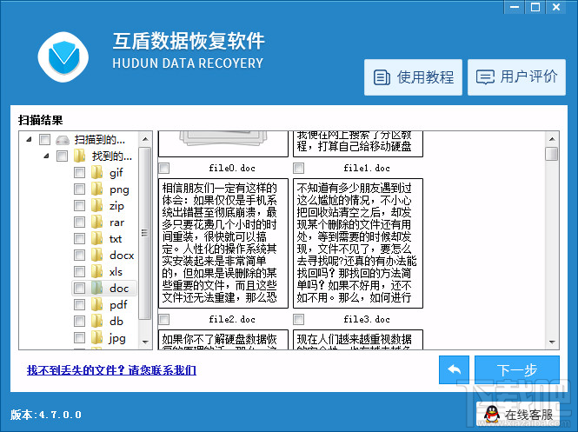The height and width of the screenshot is (432, 578).
Task: Tick the txt folder checkbox
Action: 79,238
